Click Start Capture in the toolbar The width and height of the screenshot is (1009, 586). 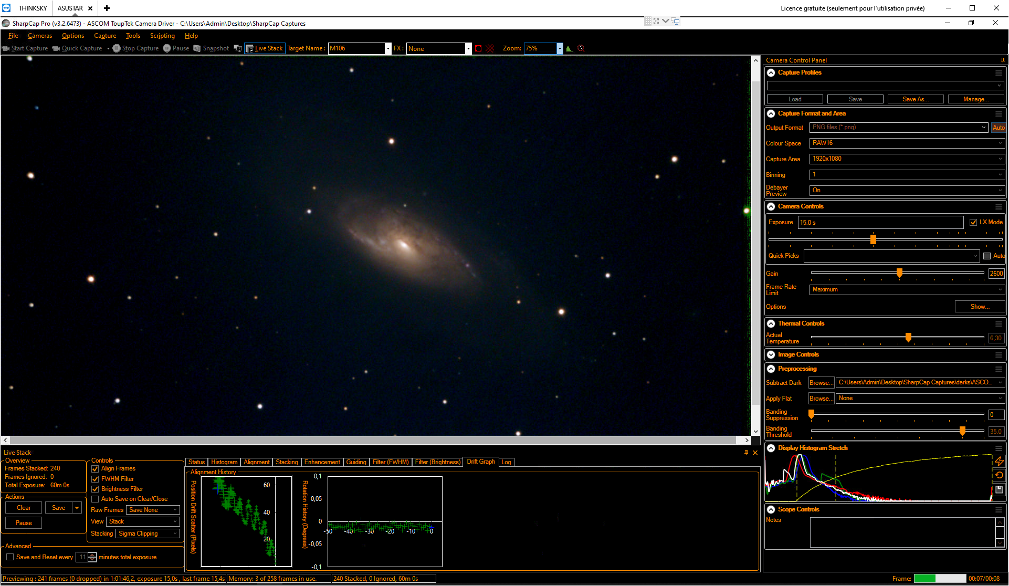click(25, 48)
